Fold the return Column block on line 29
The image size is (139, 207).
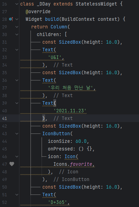[17, 27]
